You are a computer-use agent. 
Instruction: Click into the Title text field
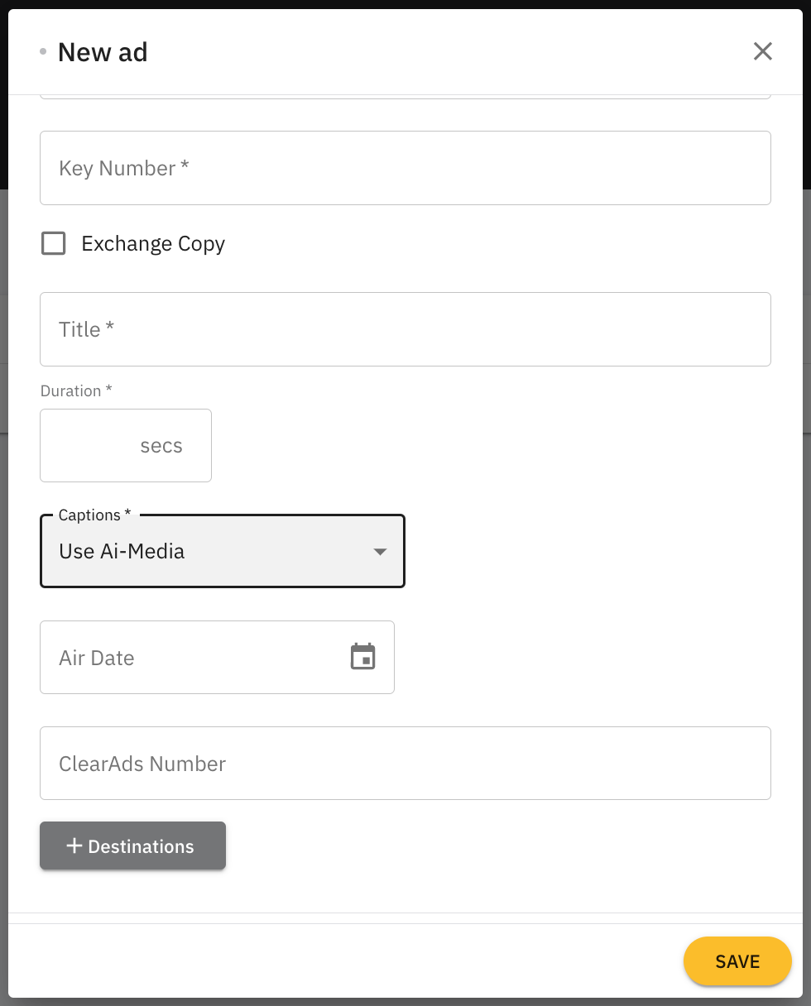pyautogui.click(x=405, y=329)
